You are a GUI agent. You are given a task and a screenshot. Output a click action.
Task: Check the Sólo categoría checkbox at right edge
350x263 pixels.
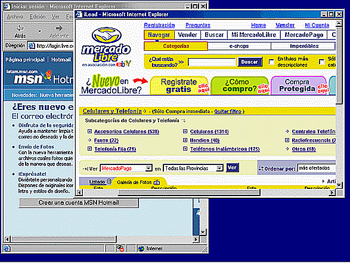click(x=321, y=62)
